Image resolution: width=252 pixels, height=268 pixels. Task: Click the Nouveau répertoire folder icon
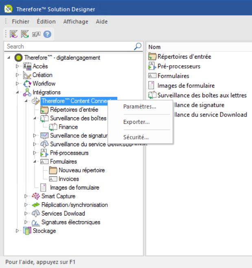click(x=53, y=170)
